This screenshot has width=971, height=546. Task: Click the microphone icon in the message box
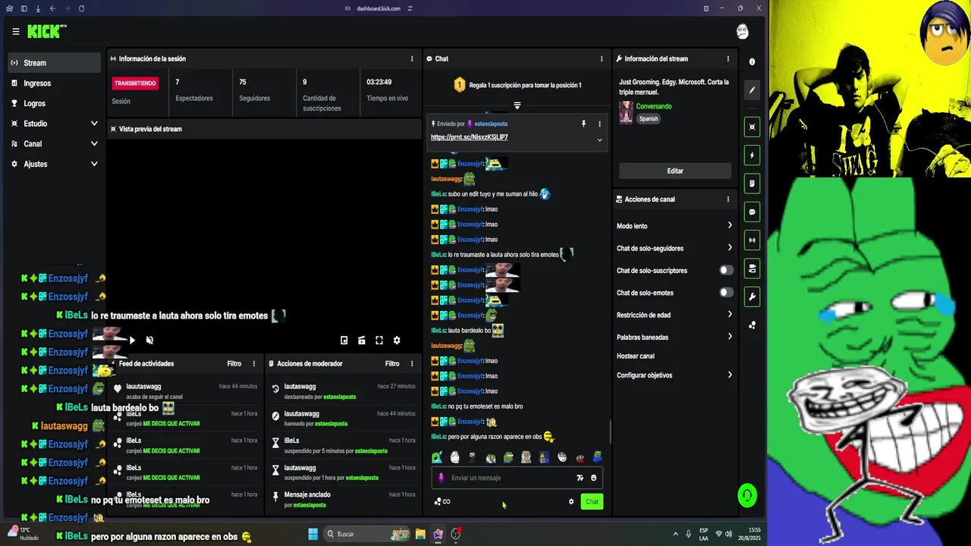(442, 478)
